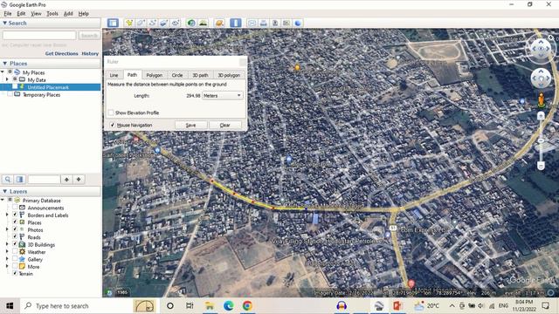Click the Move joystick navigation control
The image size is (559, 314).
[x=541, y=78]
